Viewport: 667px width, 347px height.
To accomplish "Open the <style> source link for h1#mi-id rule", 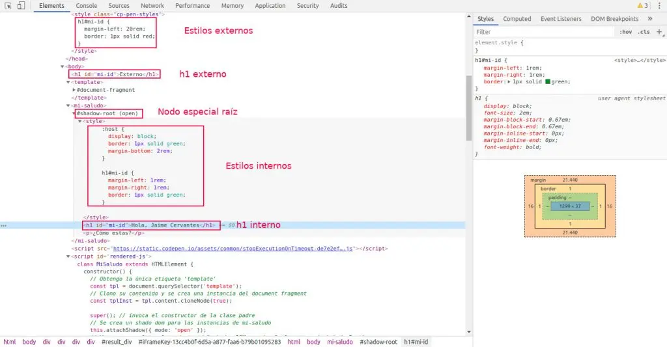I will click(x=640, y=61).
